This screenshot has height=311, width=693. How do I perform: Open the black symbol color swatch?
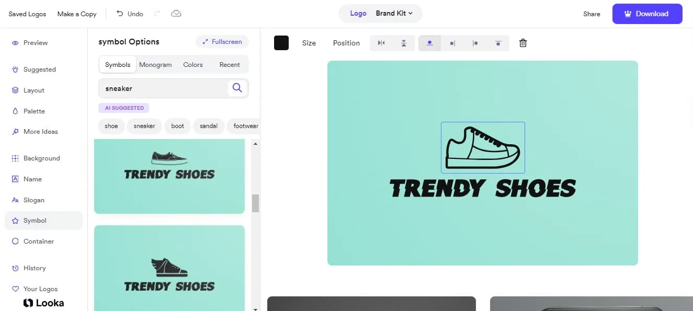click(281, 43)
